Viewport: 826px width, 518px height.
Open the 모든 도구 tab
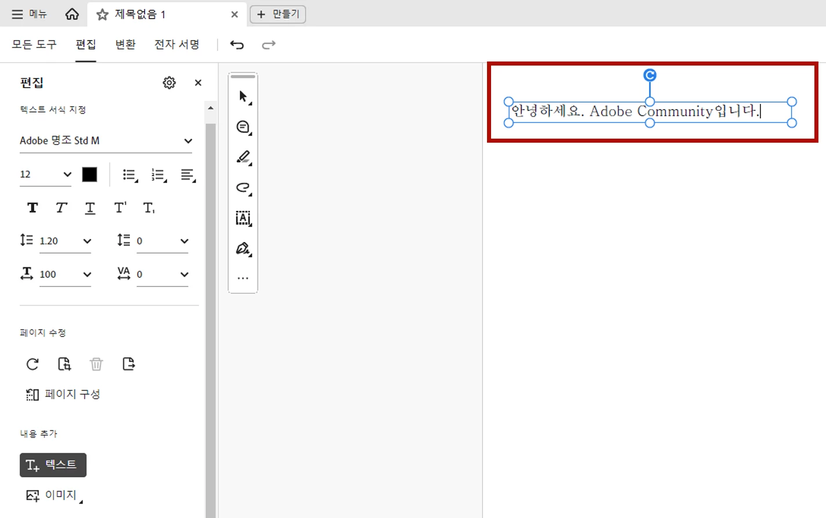click(x=34, y=45)
